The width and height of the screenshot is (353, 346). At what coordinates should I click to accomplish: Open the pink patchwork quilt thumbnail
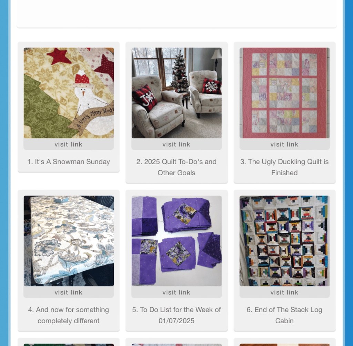click(284, 93)
